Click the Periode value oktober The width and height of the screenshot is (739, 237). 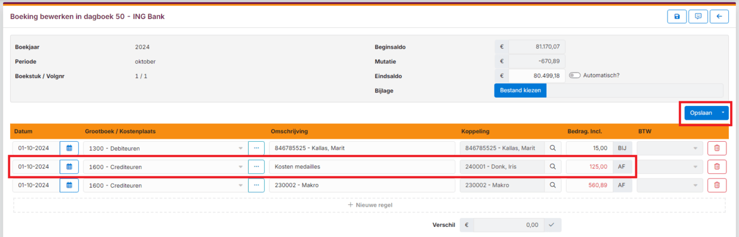[145, 61]
